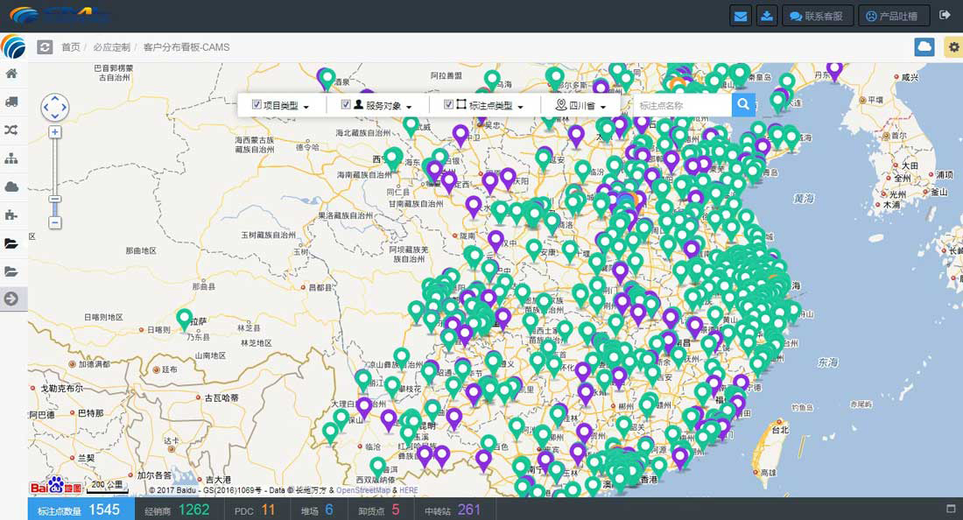The image size is (963, 520).
Task: Select the 标注点数量 1545 tab
Action: 81,509
